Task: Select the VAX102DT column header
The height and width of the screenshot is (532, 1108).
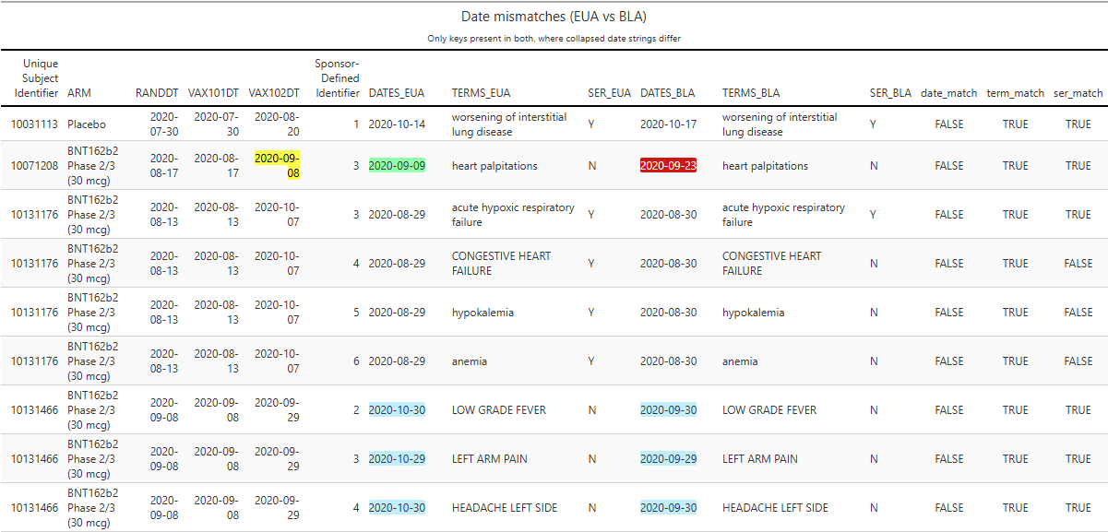Action: (274, 93)
